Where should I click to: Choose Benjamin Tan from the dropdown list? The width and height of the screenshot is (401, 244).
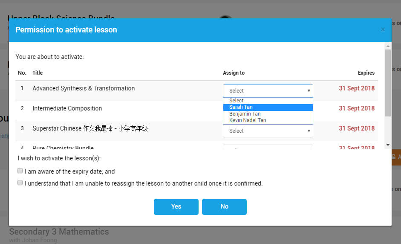[268, 114]
